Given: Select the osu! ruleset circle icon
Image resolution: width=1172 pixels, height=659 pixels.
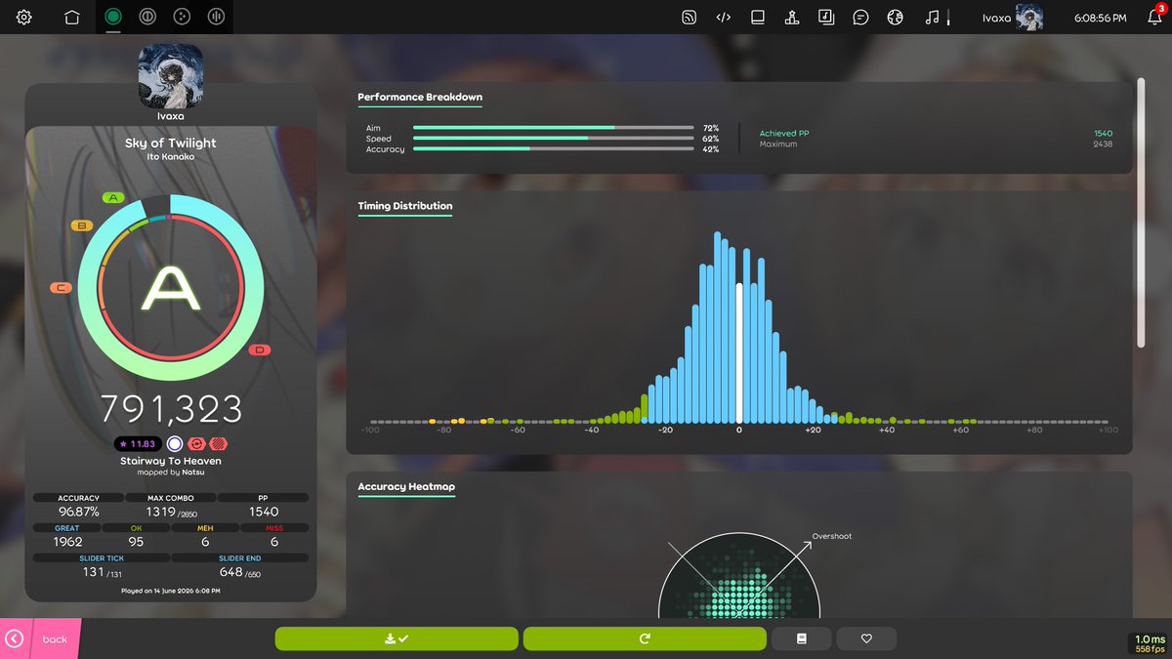Looking at the screenshot, I should (113, 17).
